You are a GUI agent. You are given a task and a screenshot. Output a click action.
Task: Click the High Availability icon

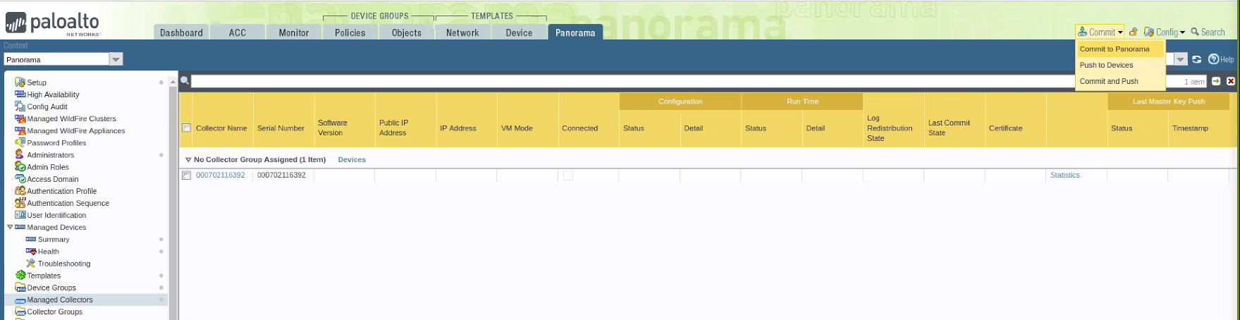click(x=20, y=94)
